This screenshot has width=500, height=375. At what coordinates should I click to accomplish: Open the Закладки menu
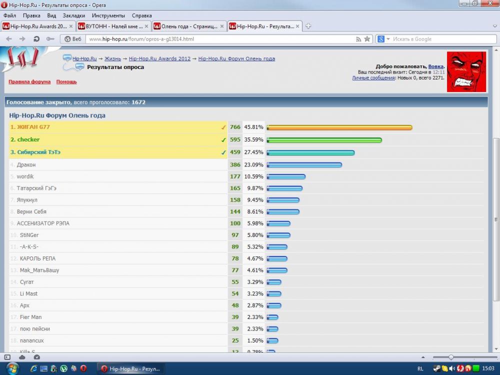73,15
